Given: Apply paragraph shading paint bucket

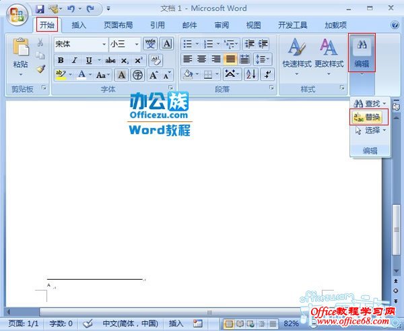Looking at the screenshot, I should point(188,75).
